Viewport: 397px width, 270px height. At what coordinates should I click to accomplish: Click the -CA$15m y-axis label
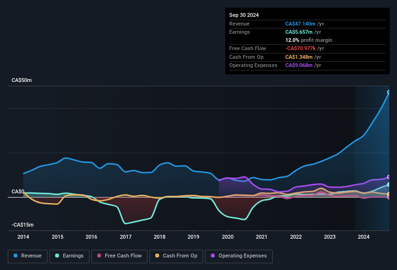pos(22,225)
